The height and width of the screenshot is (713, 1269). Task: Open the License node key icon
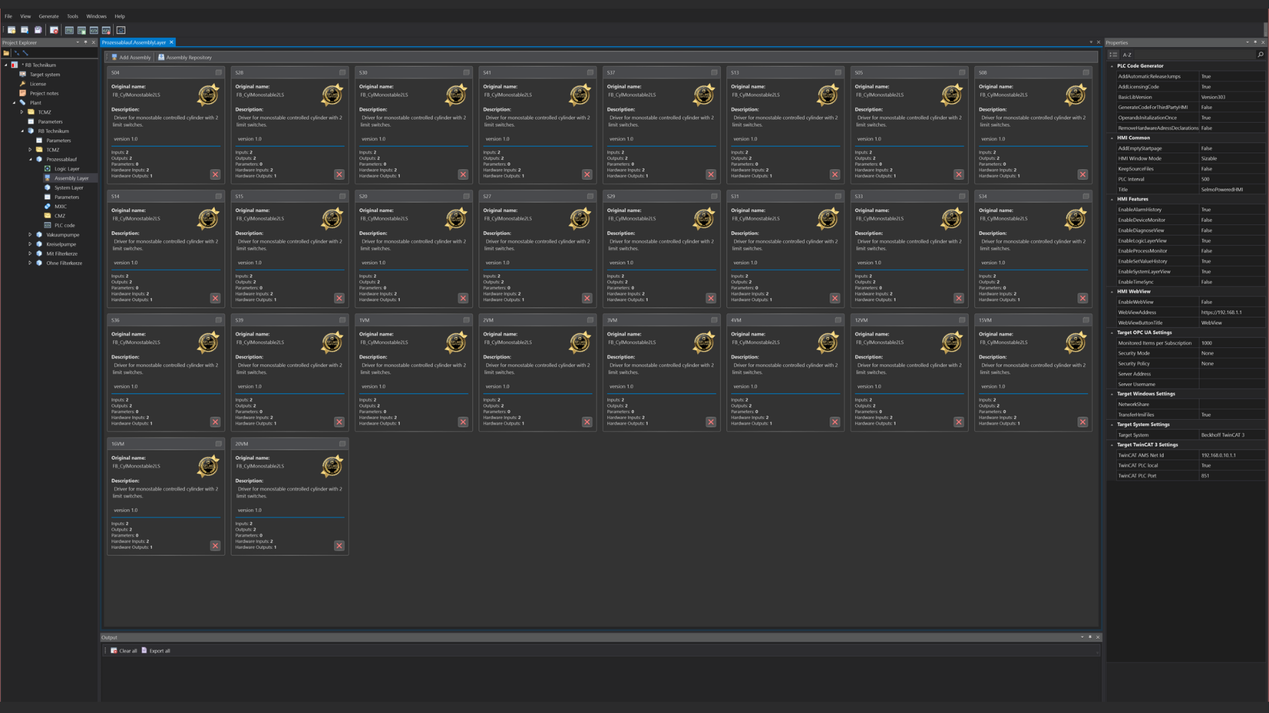pyautogui.click(x=22, y=84)
